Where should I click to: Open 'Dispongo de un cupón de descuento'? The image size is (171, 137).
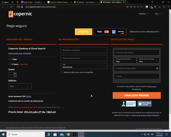(26, 101)
